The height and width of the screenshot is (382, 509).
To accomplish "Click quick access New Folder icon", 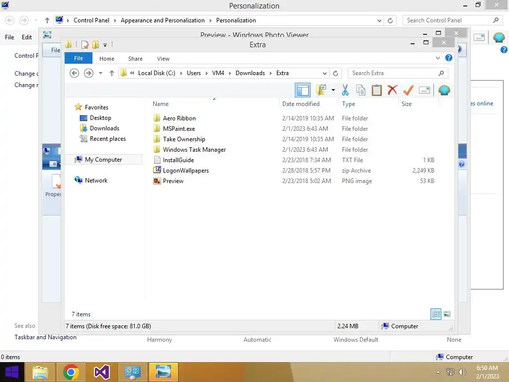I will [95, 45].
